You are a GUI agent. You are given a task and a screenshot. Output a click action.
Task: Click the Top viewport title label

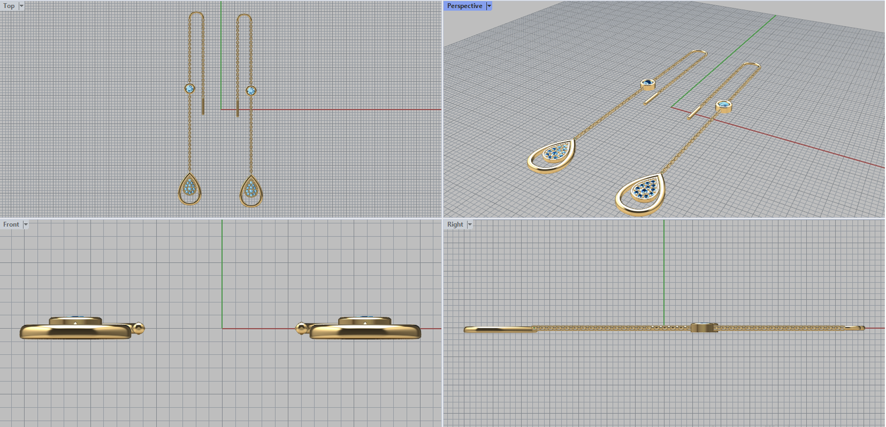tap(9, 6)
